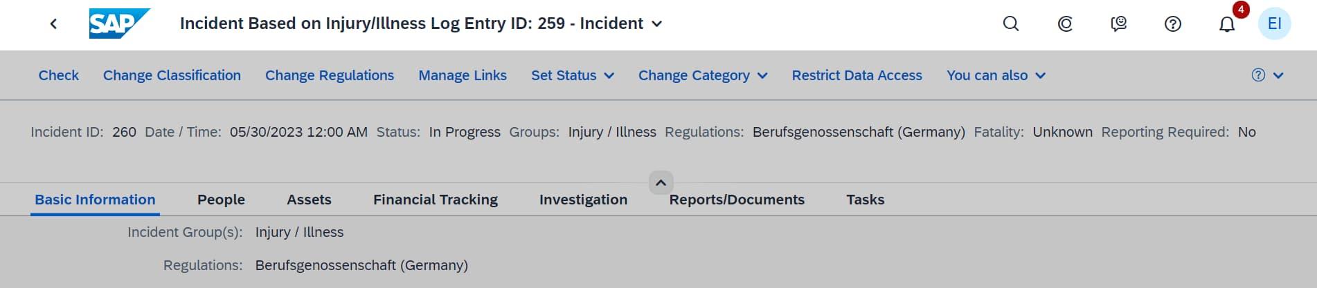Expand the You can also menu
The height and width of the screenshot is (288, 1317).
(x=996, y=75)
